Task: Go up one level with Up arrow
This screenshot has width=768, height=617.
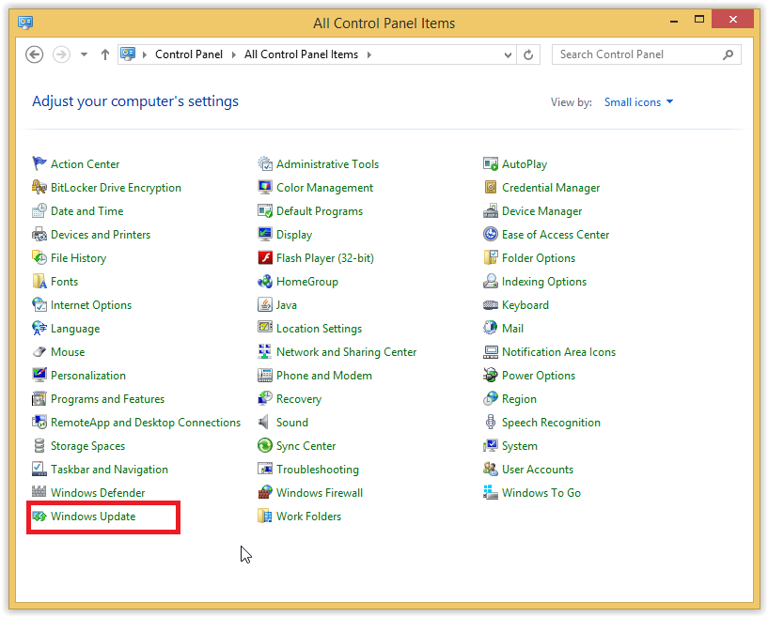Action: [105, 54]
